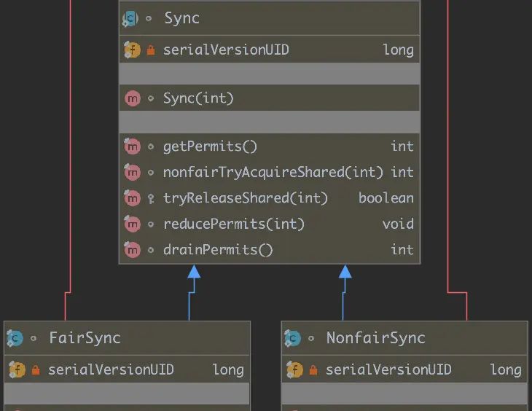Click the method icon next to Sync(int)

point(133,98)
